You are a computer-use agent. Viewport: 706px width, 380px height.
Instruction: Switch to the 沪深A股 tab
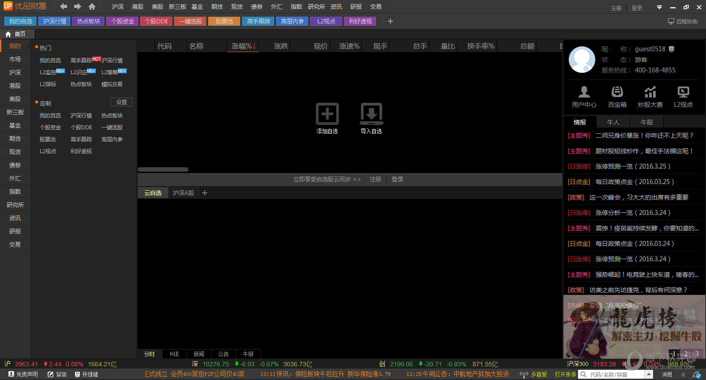pyautogui.click(x=184, y=193)
